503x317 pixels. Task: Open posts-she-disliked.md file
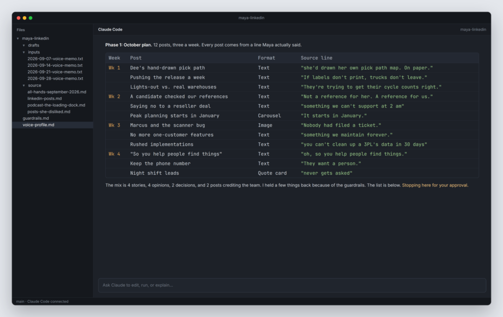[x=49, y=112]
